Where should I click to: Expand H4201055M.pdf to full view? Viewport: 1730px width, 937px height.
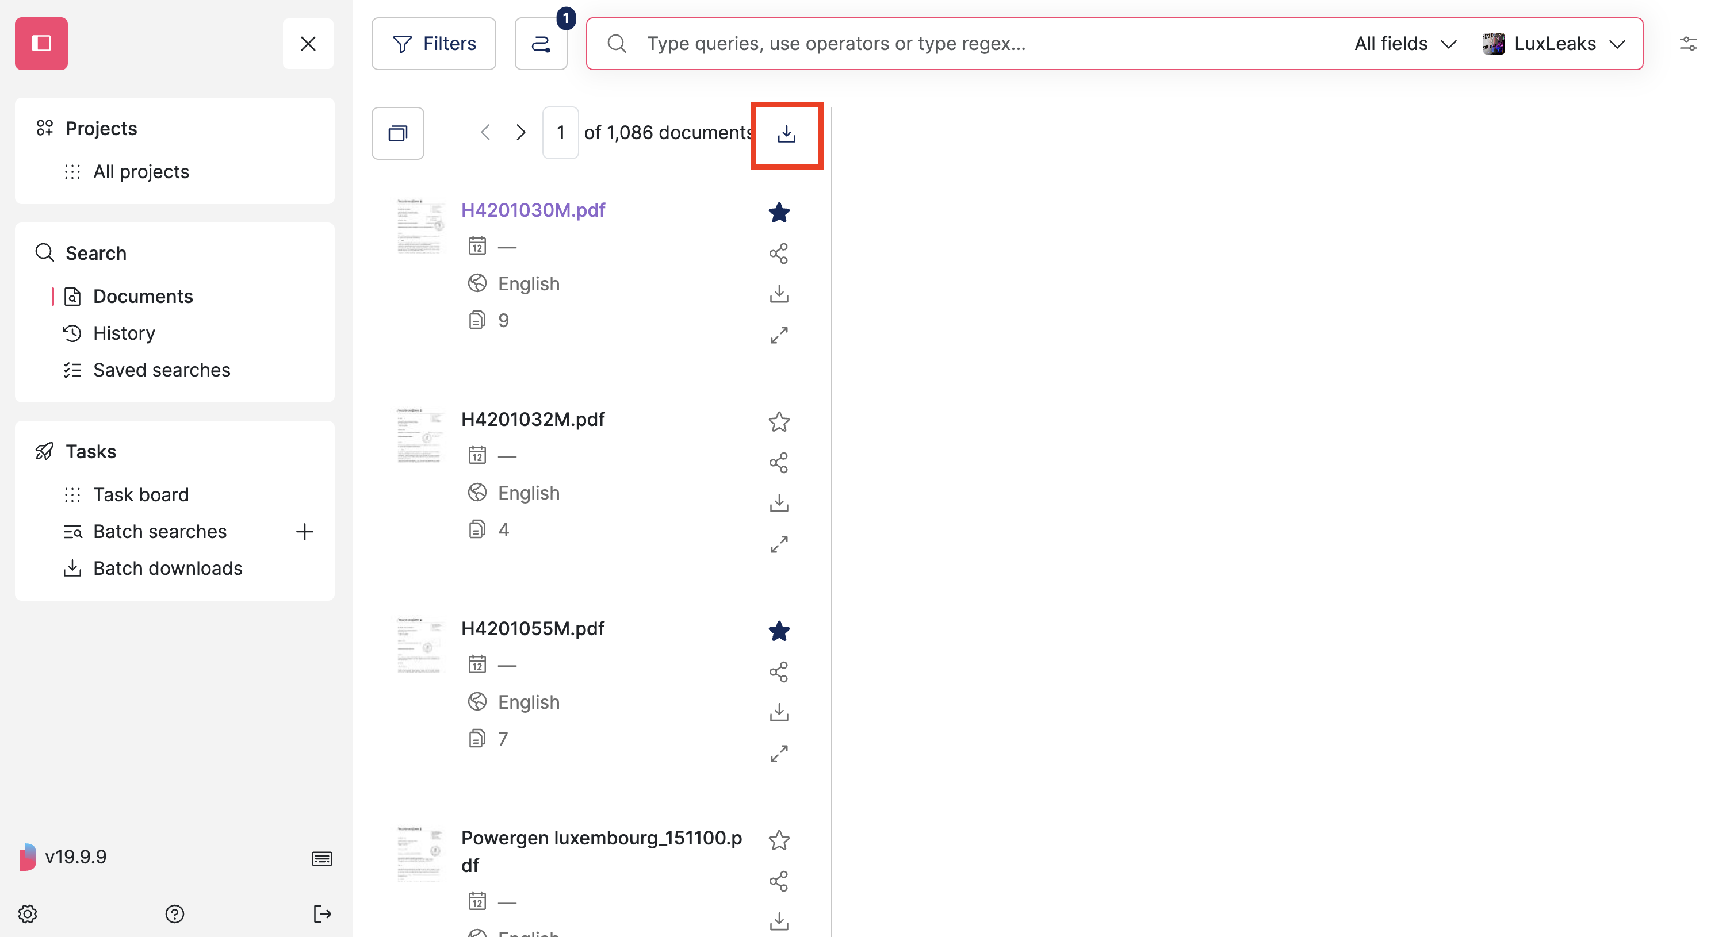pos(778,753)
